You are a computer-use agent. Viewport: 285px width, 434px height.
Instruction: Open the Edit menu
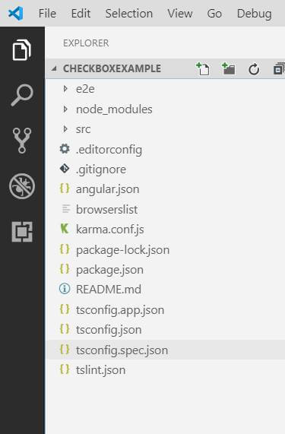[x=81, y=13]
